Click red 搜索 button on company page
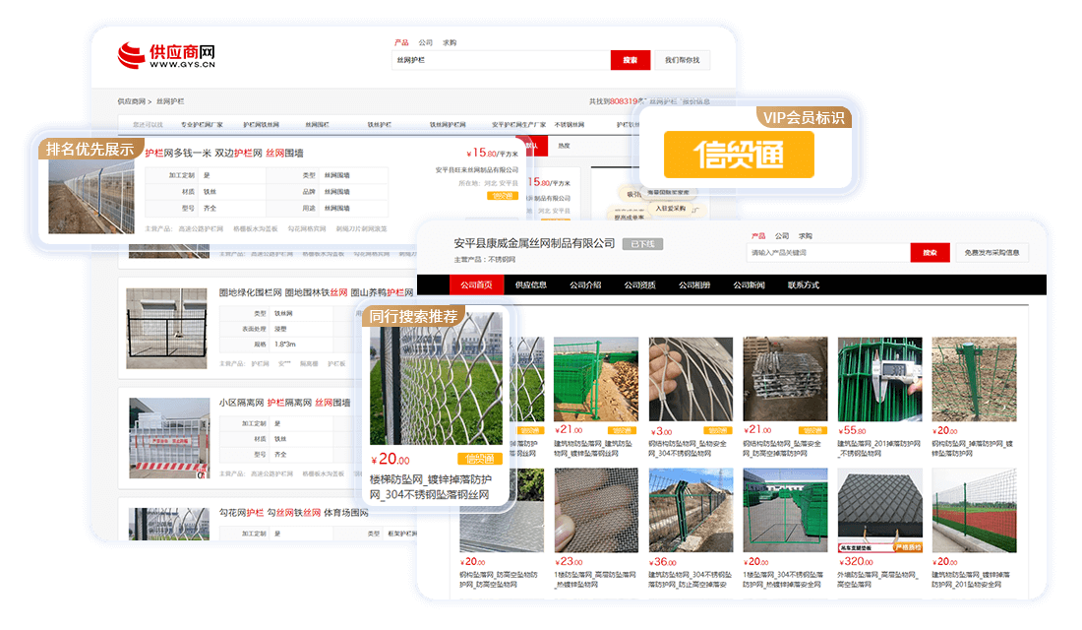This screenshot has height=630, width=1082. coord(931,253)
